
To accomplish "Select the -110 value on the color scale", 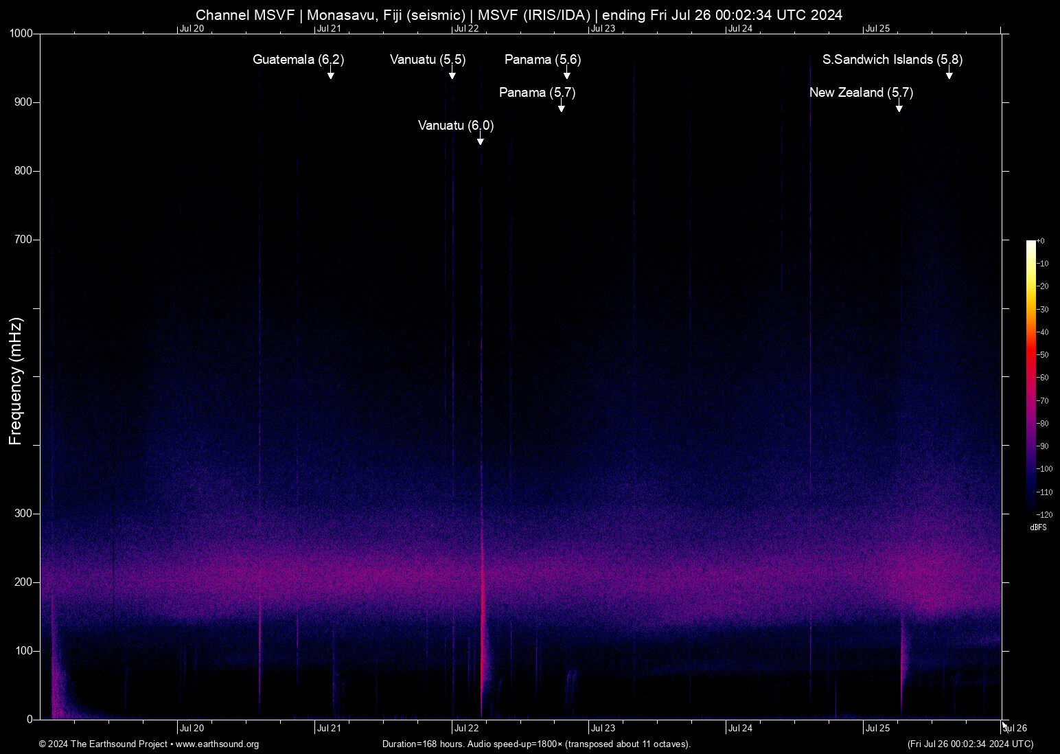I will click(x=1044, y=492).
